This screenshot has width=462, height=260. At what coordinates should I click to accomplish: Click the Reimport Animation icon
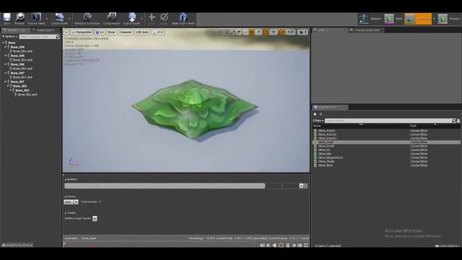[x=87, y=19]
